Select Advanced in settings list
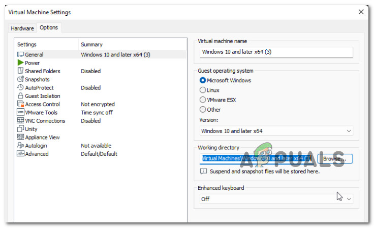374x228 pixels. [x=100, y=154]
